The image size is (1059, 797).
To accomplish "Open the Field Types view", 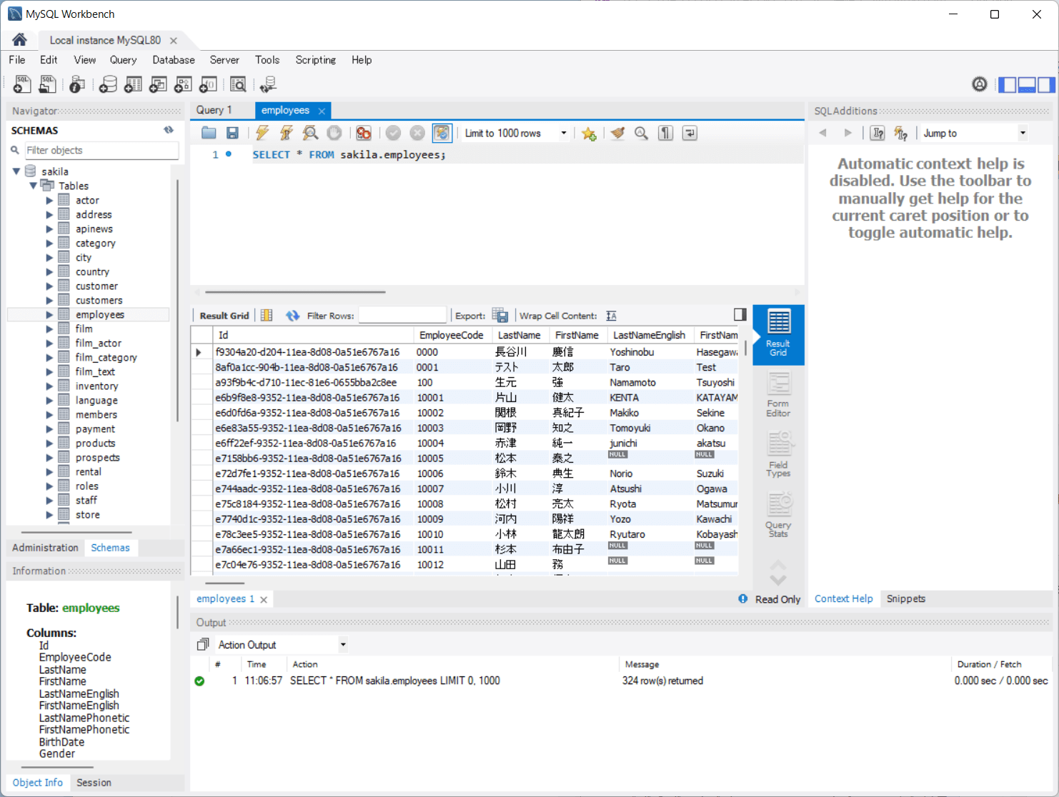I will click(778, 454).
